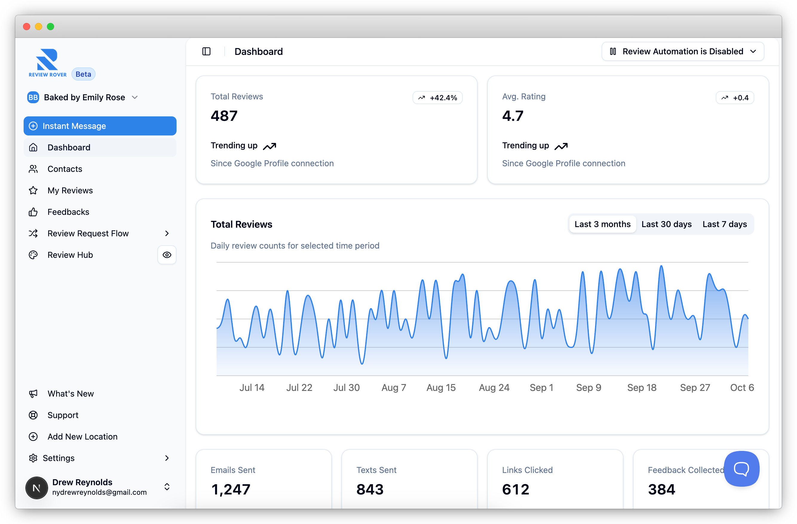Switch to Last 3 months tab
797x524 pixels.
click(x=602, y=224)
